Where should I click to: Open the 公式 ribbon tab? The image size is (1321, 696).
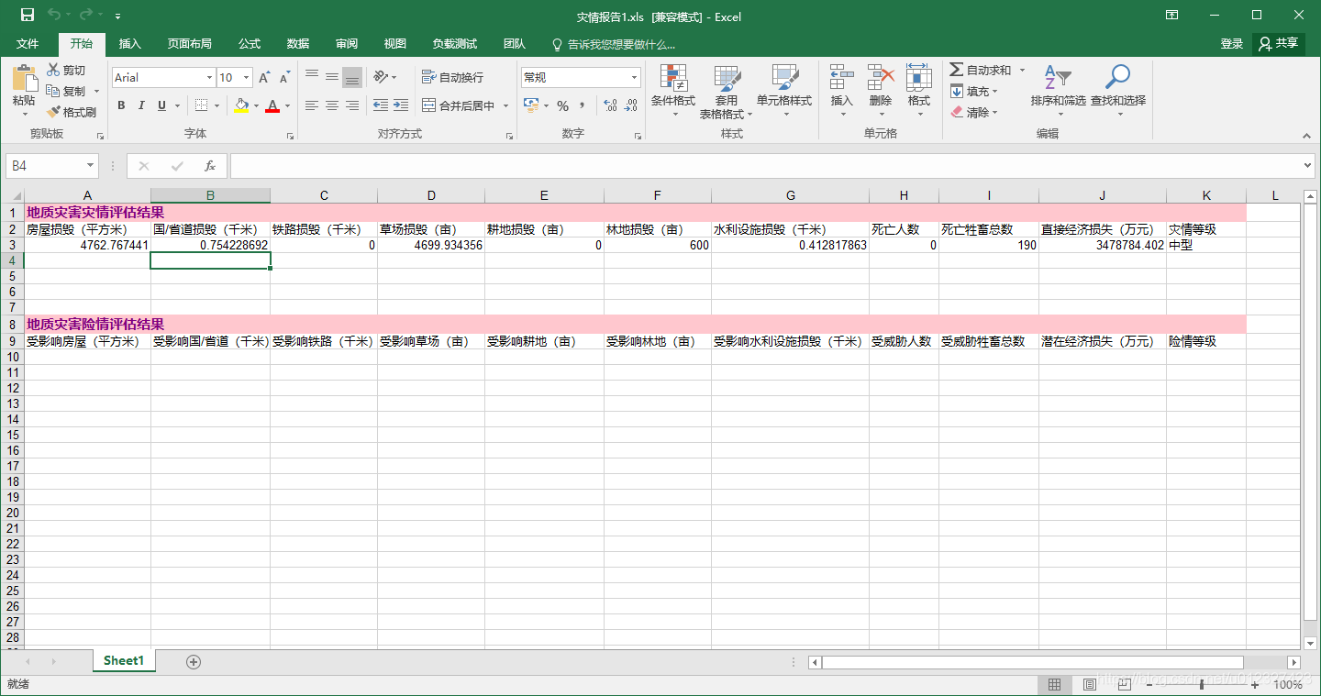tap(250, 43)
